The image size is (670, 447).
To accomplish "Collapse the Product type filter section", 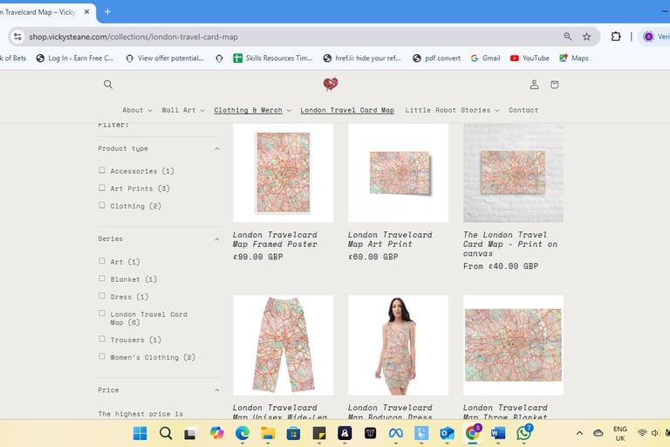I will point(159,148).
